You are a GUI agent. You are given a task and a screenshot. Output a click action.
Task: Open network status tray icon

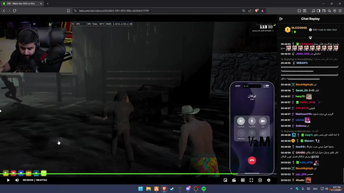tap(322, 189)
